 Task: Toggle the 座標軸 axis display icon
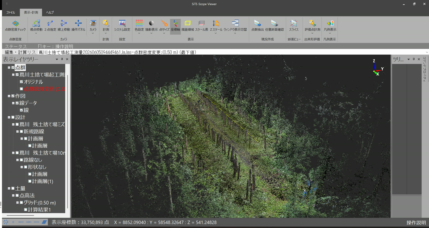175,26
